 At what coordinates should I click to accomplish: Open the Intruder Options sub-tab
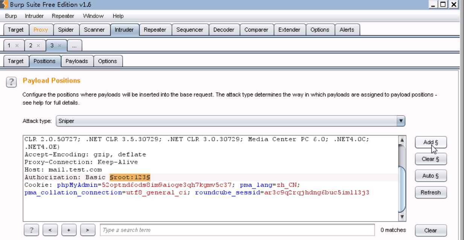[x=108, y=61]
